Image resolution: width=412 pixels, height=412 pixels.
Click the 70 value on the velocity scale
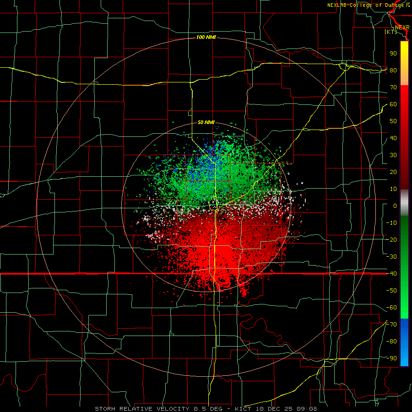coord(393,87)
